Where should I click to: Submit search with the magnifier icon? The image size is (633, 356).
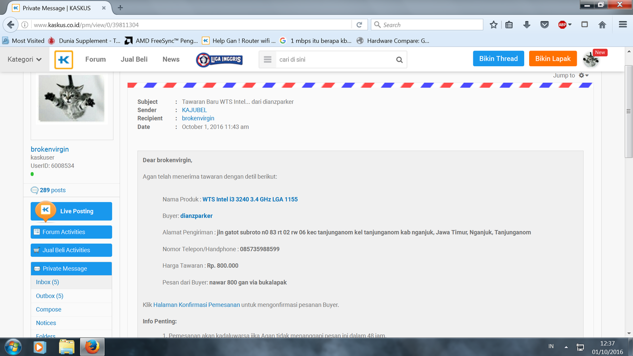tap(399, 60)
